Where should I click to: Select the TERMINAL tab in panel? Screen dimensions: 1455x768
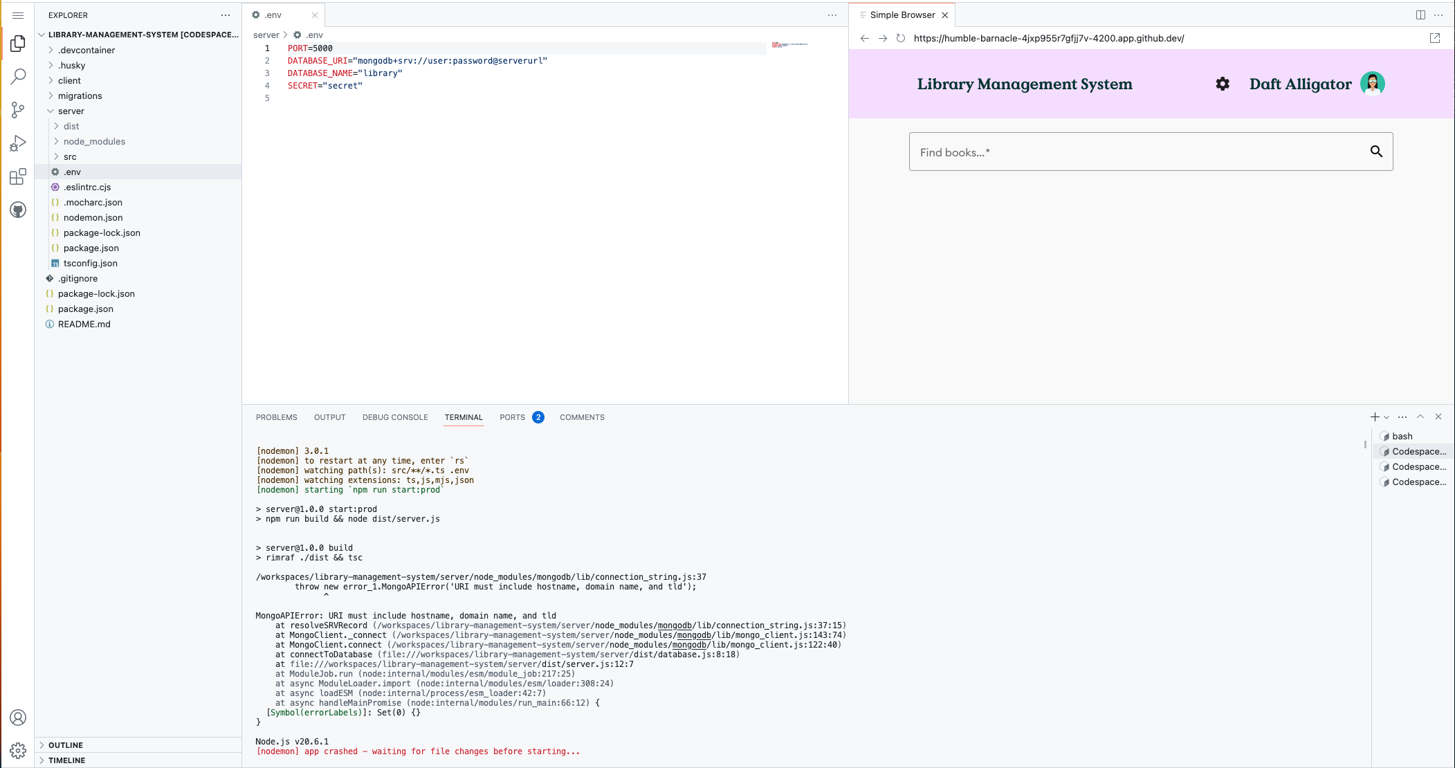[x=463, y=417]
